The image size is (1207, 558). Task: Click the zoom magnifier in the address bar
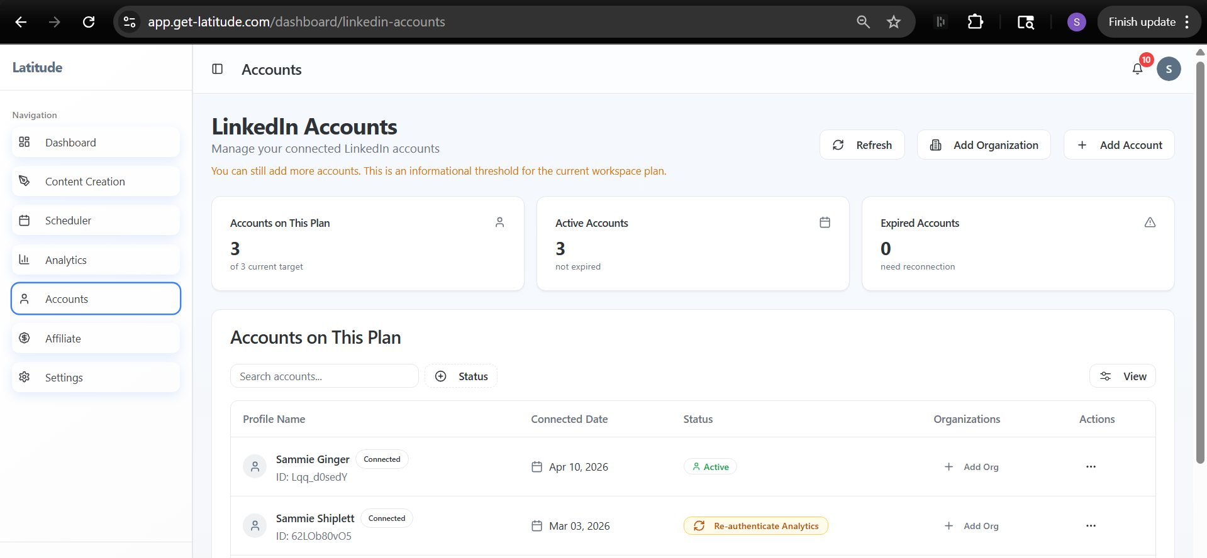(863, 22)
